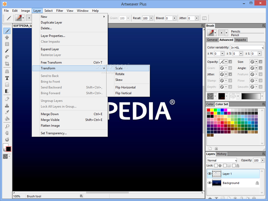
Task: Open options bar Jitter value dropdown
Action: tap(197, 18)
